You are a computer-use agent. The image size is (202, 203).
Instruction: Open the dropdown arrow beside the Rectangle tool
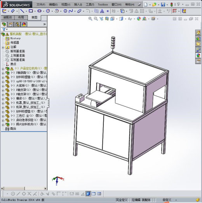click(35, 11)
